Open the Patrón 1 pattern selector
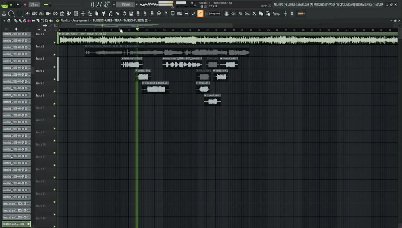The image size is (402, 228). [x=127, y=4]
